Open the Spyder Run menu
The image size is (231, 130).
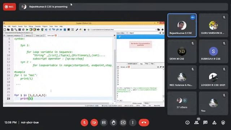(x=26, y=26)
